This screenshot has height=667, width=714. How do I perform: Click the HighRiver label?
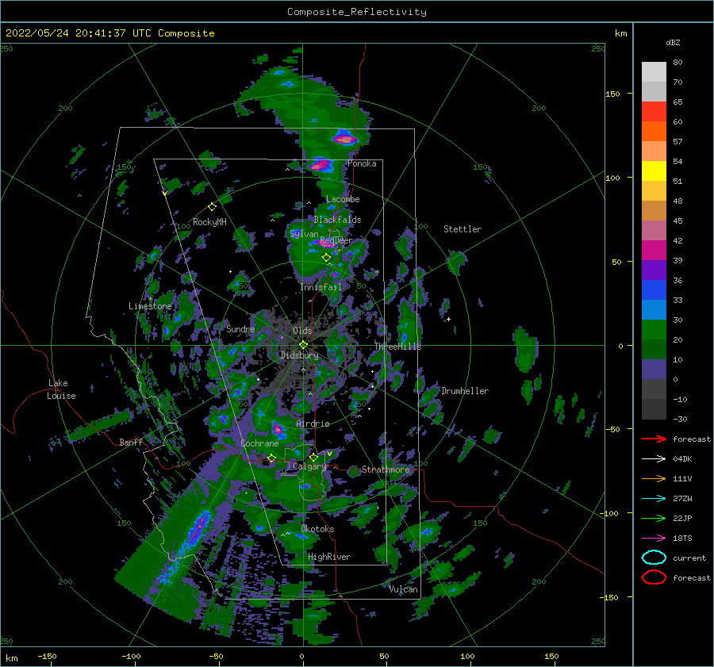(329, 557)
